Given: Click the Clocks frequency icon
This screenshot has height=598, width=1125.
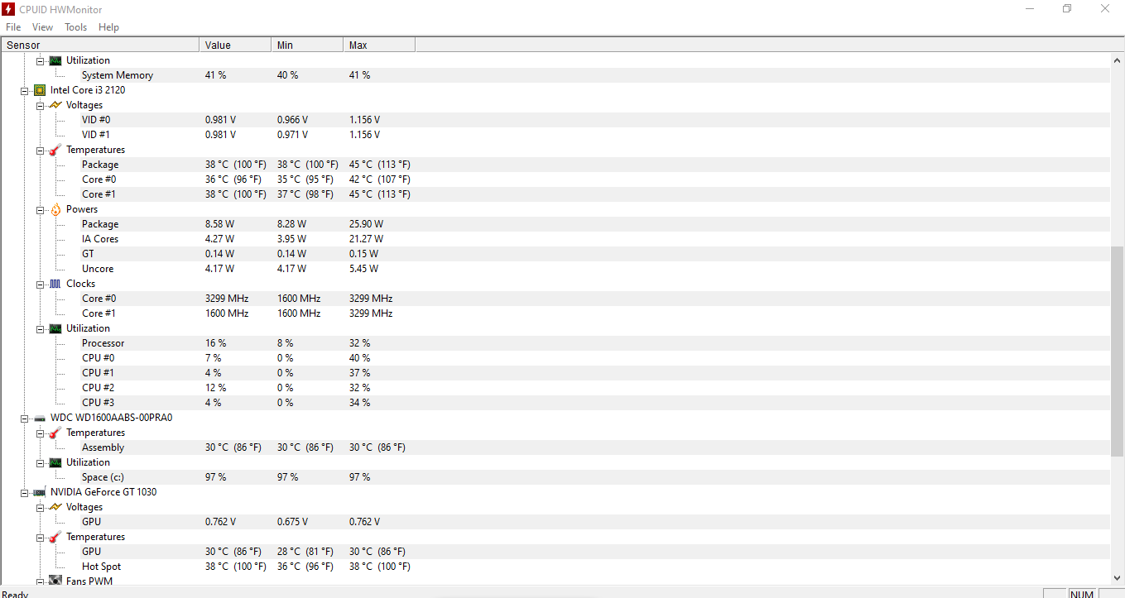Looking at the screenshot, I should [55, 284].
